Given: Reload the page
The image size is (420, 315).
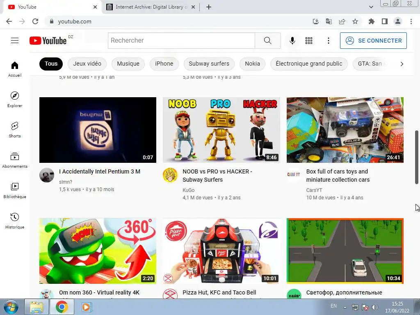Looking at the screenshot, I should [35, 21].
